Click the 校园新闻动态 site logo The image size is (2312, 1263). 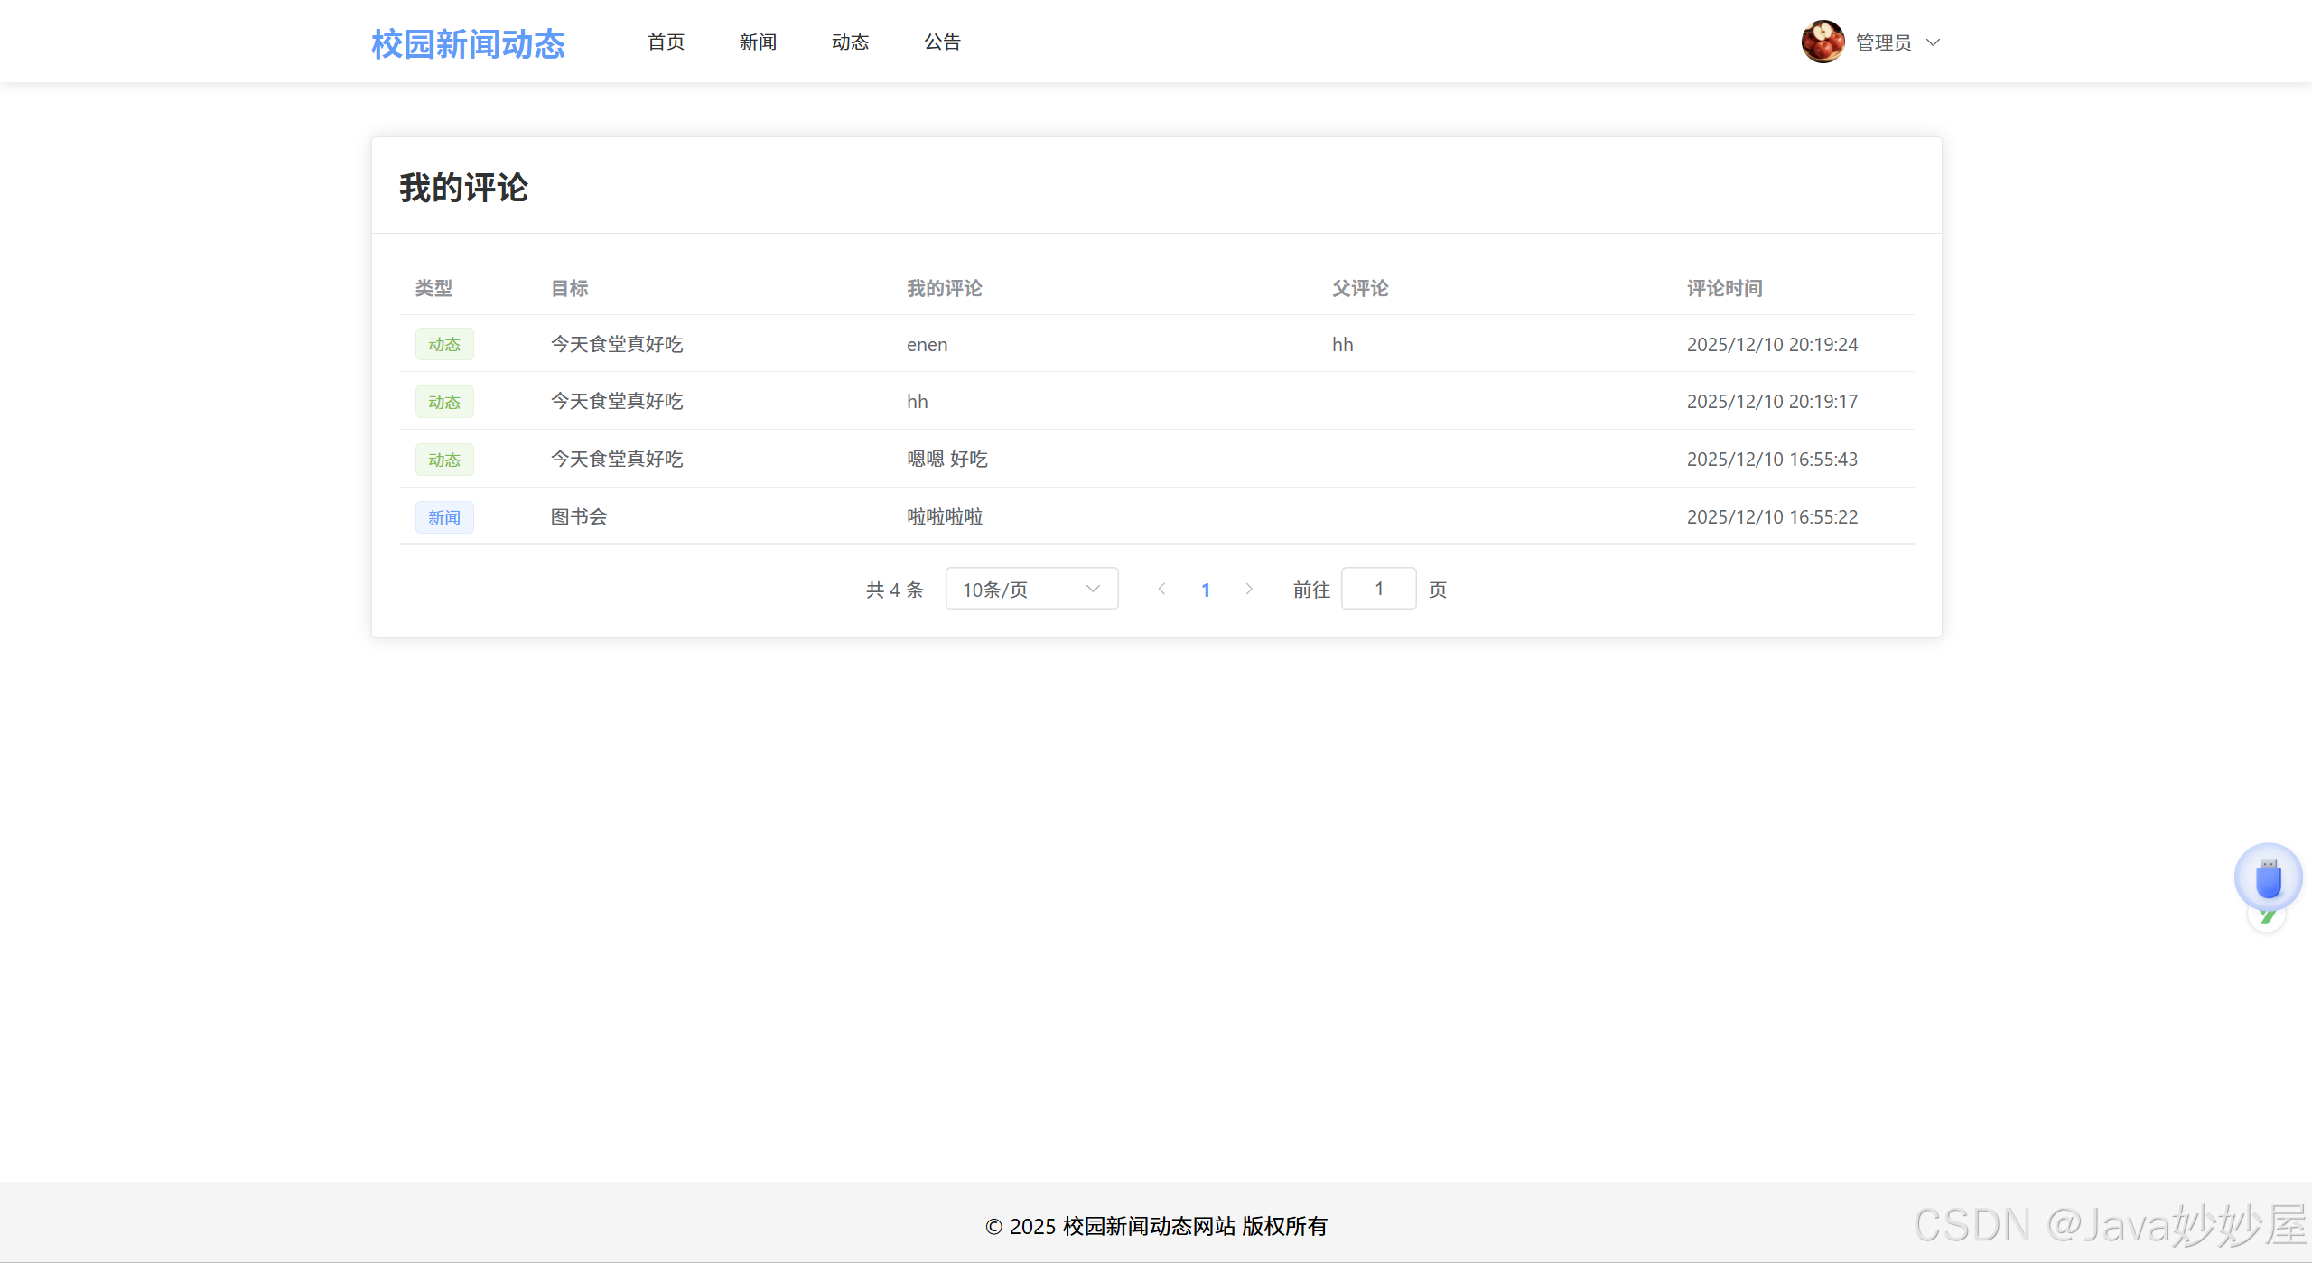point(468,43)
